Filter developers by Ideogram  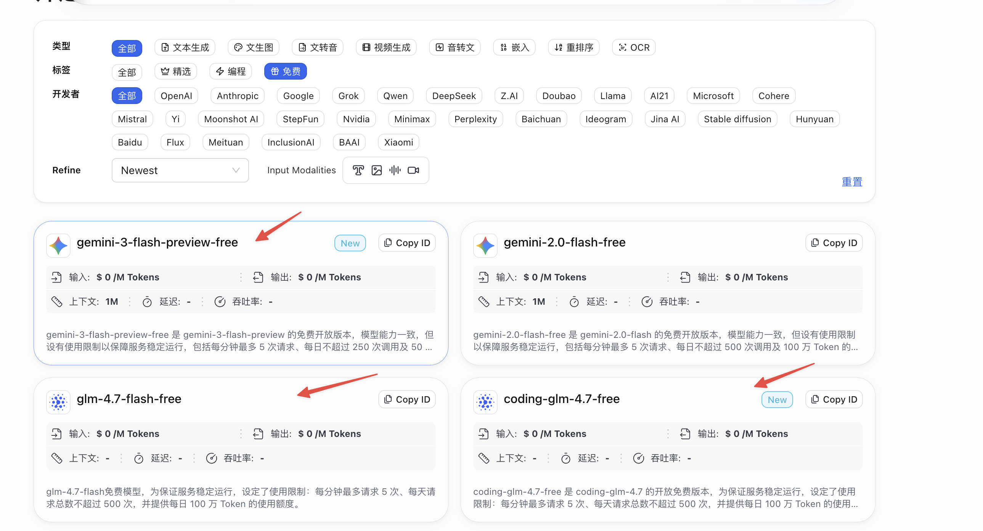[x=606, y=119]
